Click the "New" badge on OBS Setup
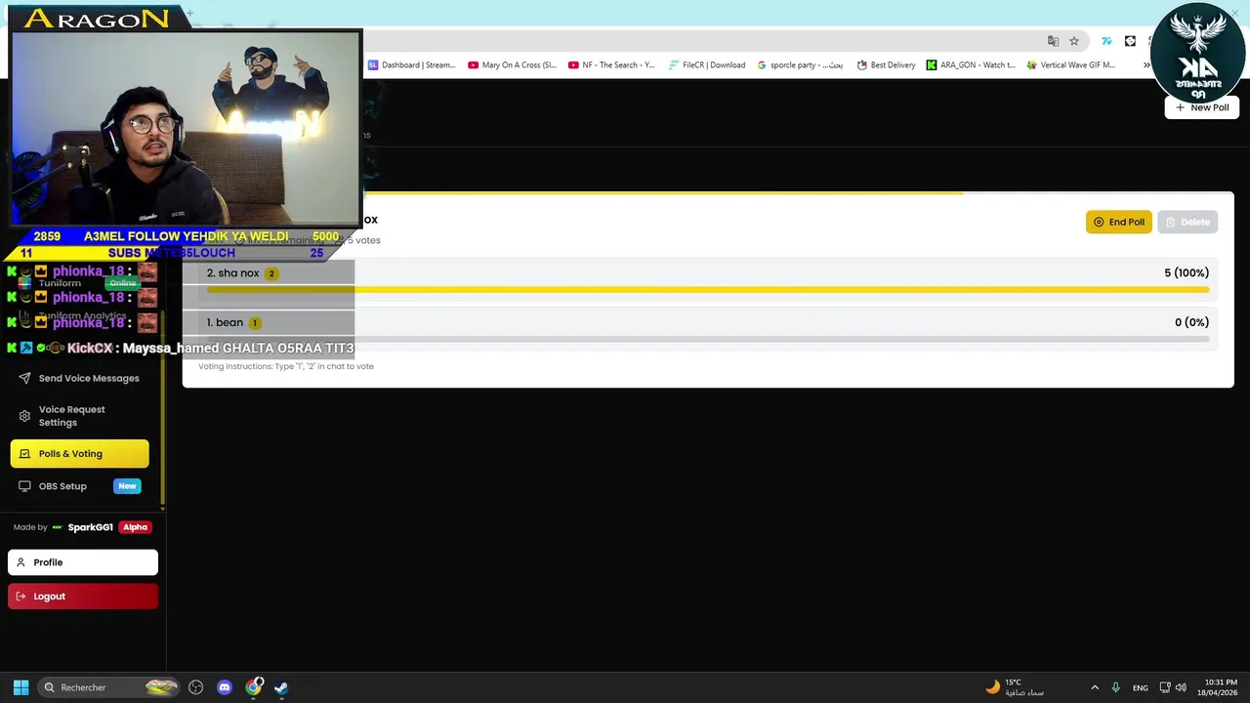The image size is (1250, 703). click(127, 486)
